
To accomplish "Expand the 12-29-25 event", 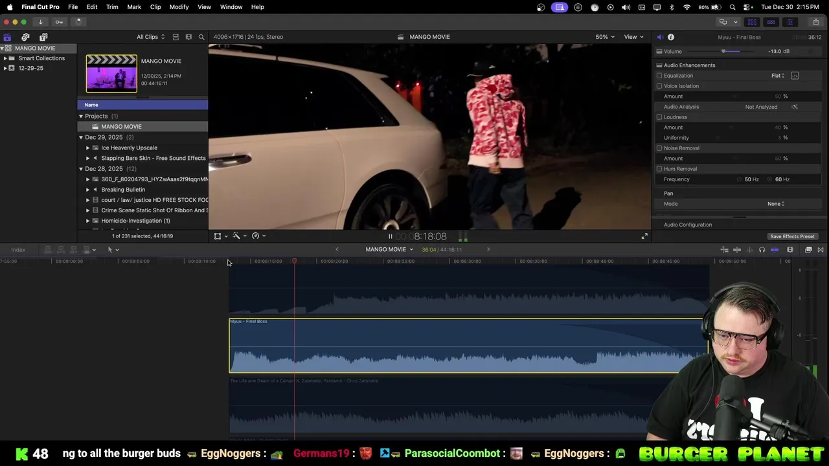I will [x=5, y=68].
